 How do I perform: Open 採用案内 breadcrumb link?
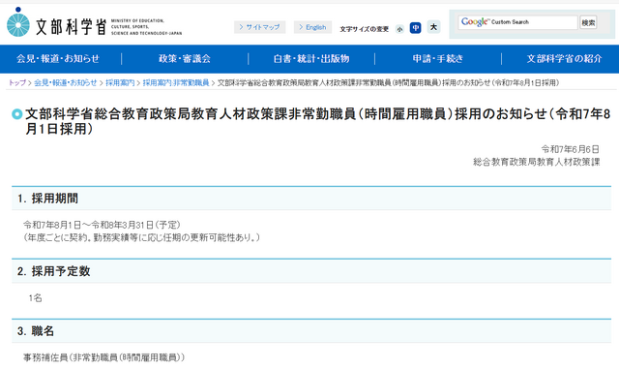coord(120,82)
